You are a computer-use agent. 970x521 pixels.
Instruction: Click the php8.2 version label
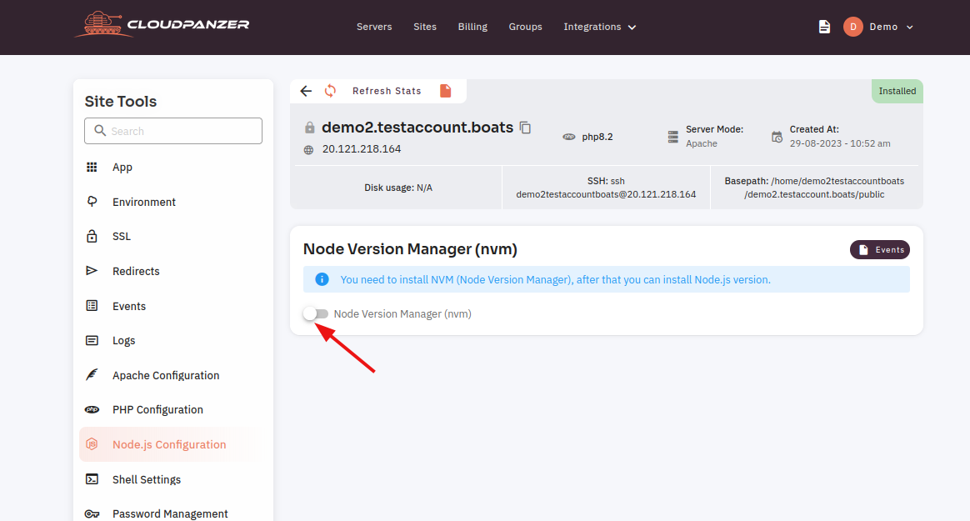click(597, 137)
